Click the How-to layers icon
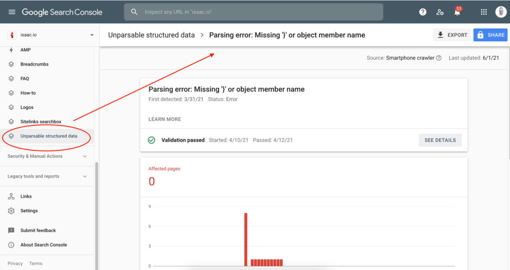 point(11,93)
